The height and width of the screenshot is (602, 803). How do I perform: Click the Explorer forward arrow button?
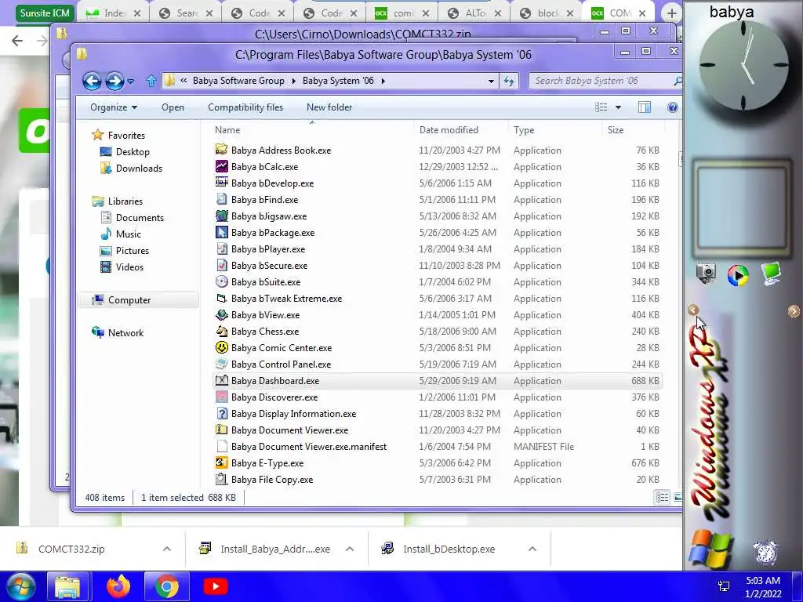pos(114,81)
